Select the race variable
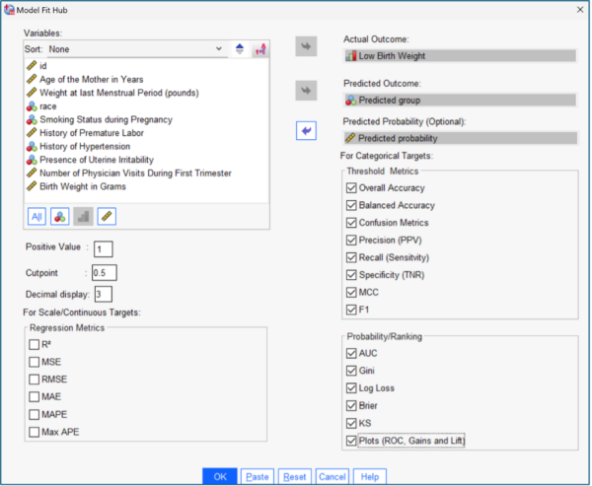Image resolution: width=592 pixels, height=486 pixels. tap(146, 106)
